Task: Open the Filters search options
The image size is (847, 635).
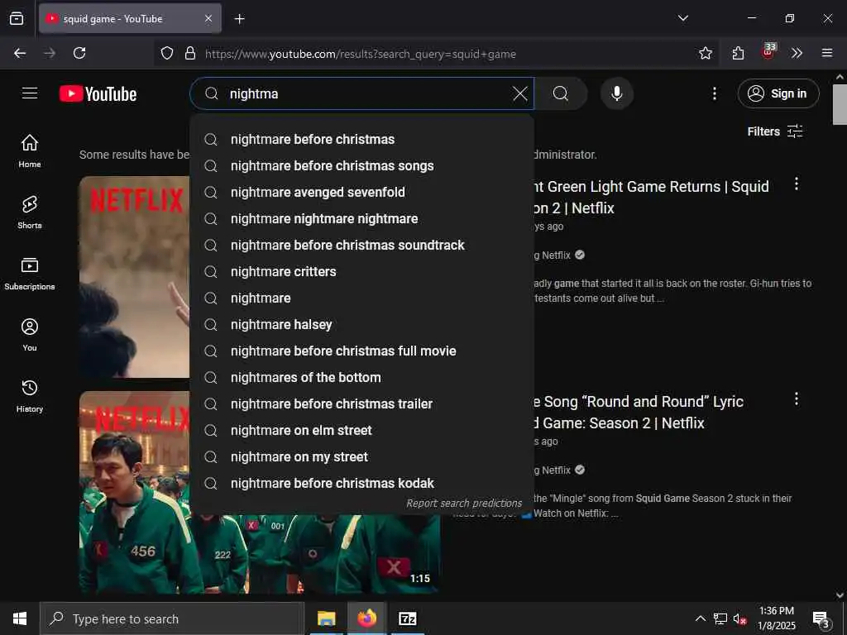Action: 774,131
